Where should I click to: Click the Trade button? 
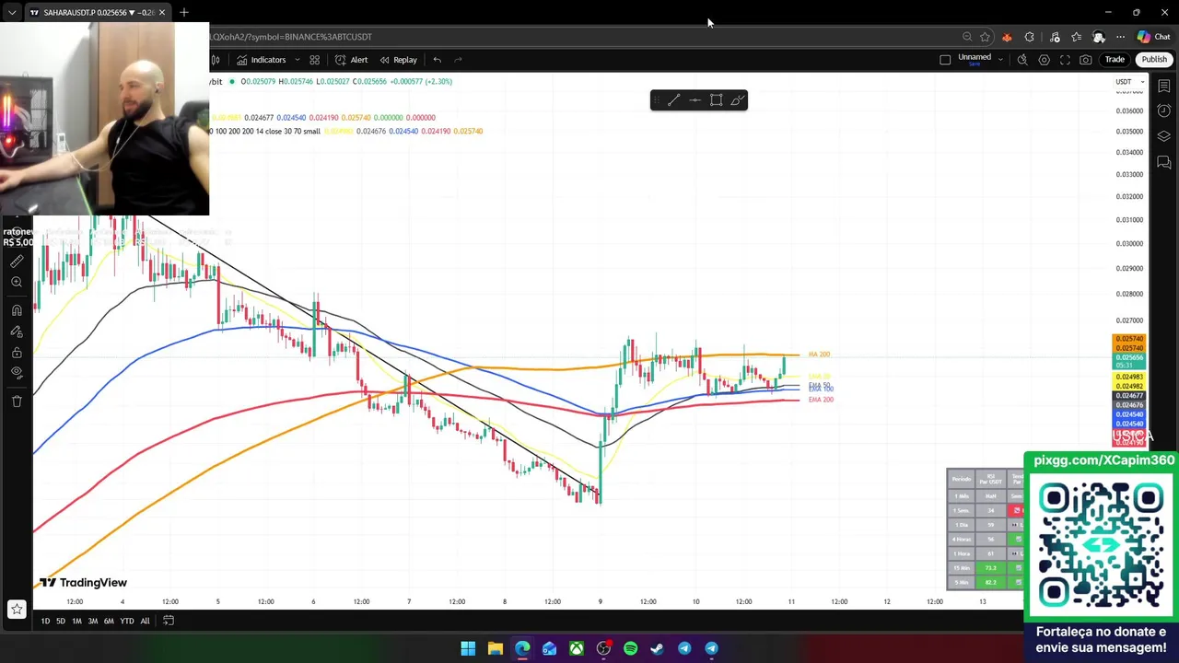[x=1115, y=60]
